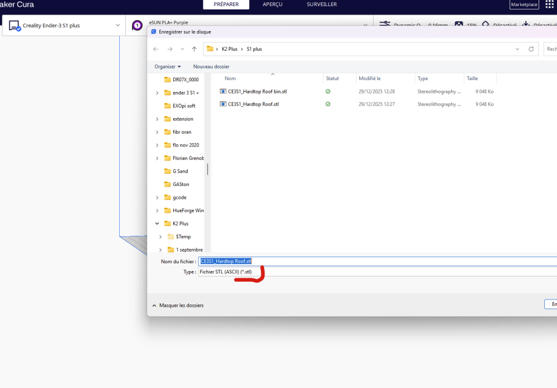This screenshot has height=388, width=557.
Task: Open the Organiser menu
Action: pos(167,67)
